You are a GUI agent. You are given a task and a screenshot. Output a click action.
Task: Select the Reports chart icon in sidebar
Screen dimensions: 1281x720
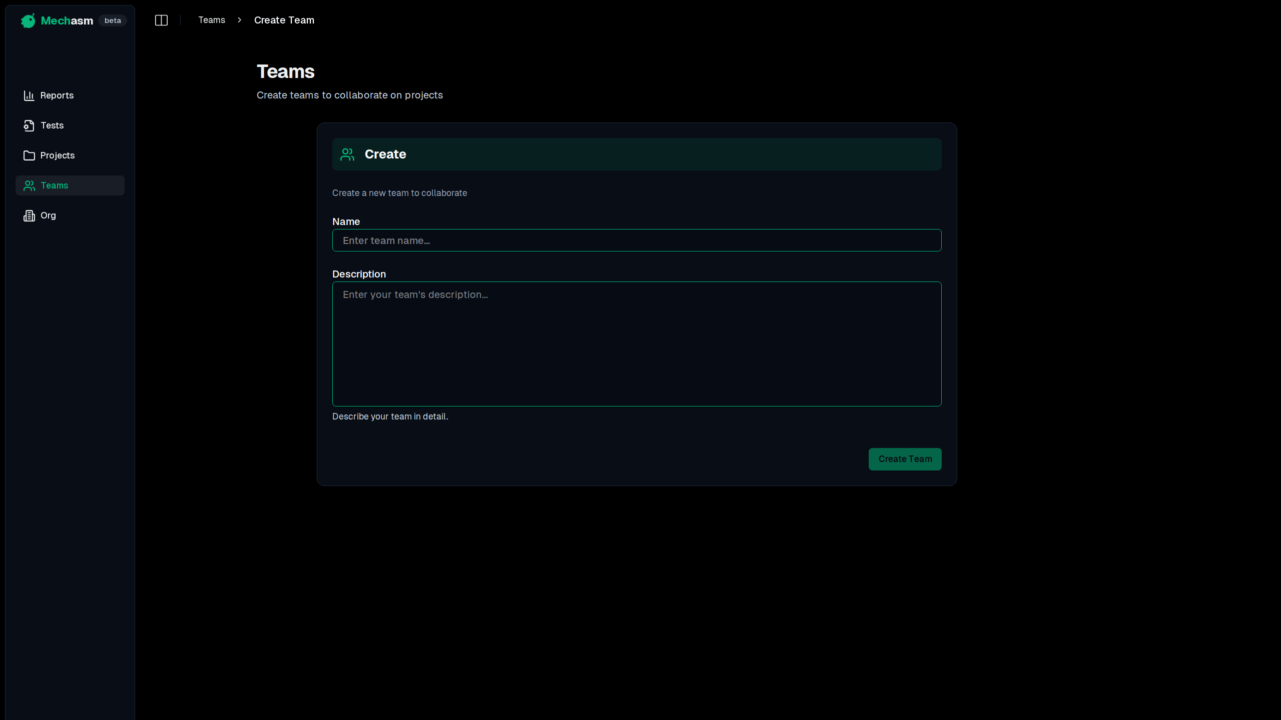coord(29,95)
